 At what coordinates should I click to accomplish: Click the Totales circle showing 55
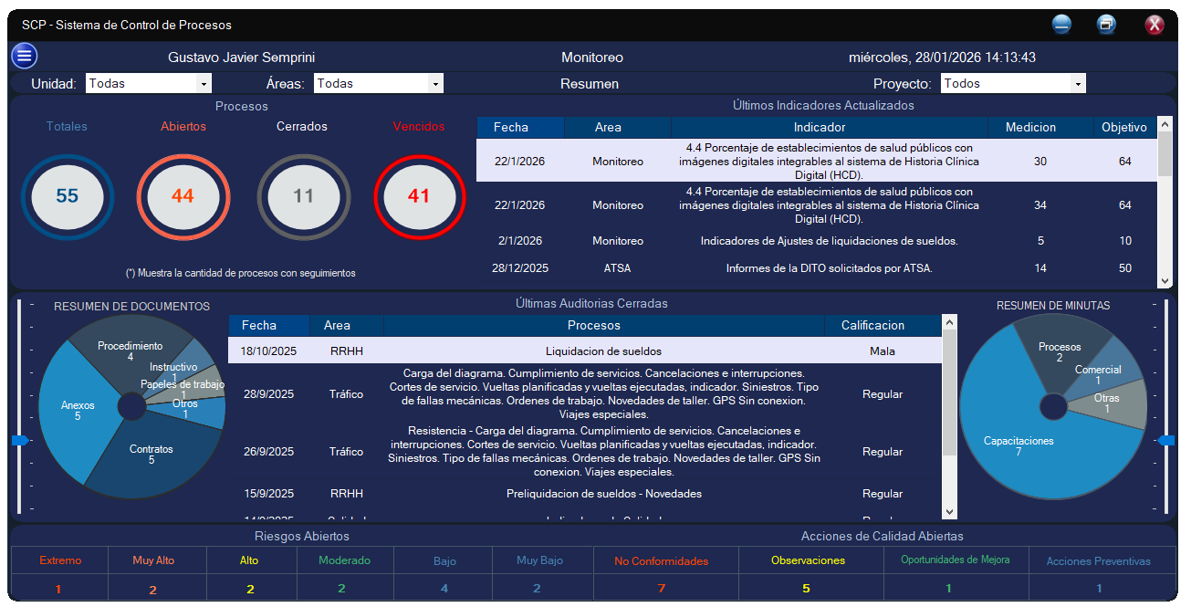tap(68, 196)
